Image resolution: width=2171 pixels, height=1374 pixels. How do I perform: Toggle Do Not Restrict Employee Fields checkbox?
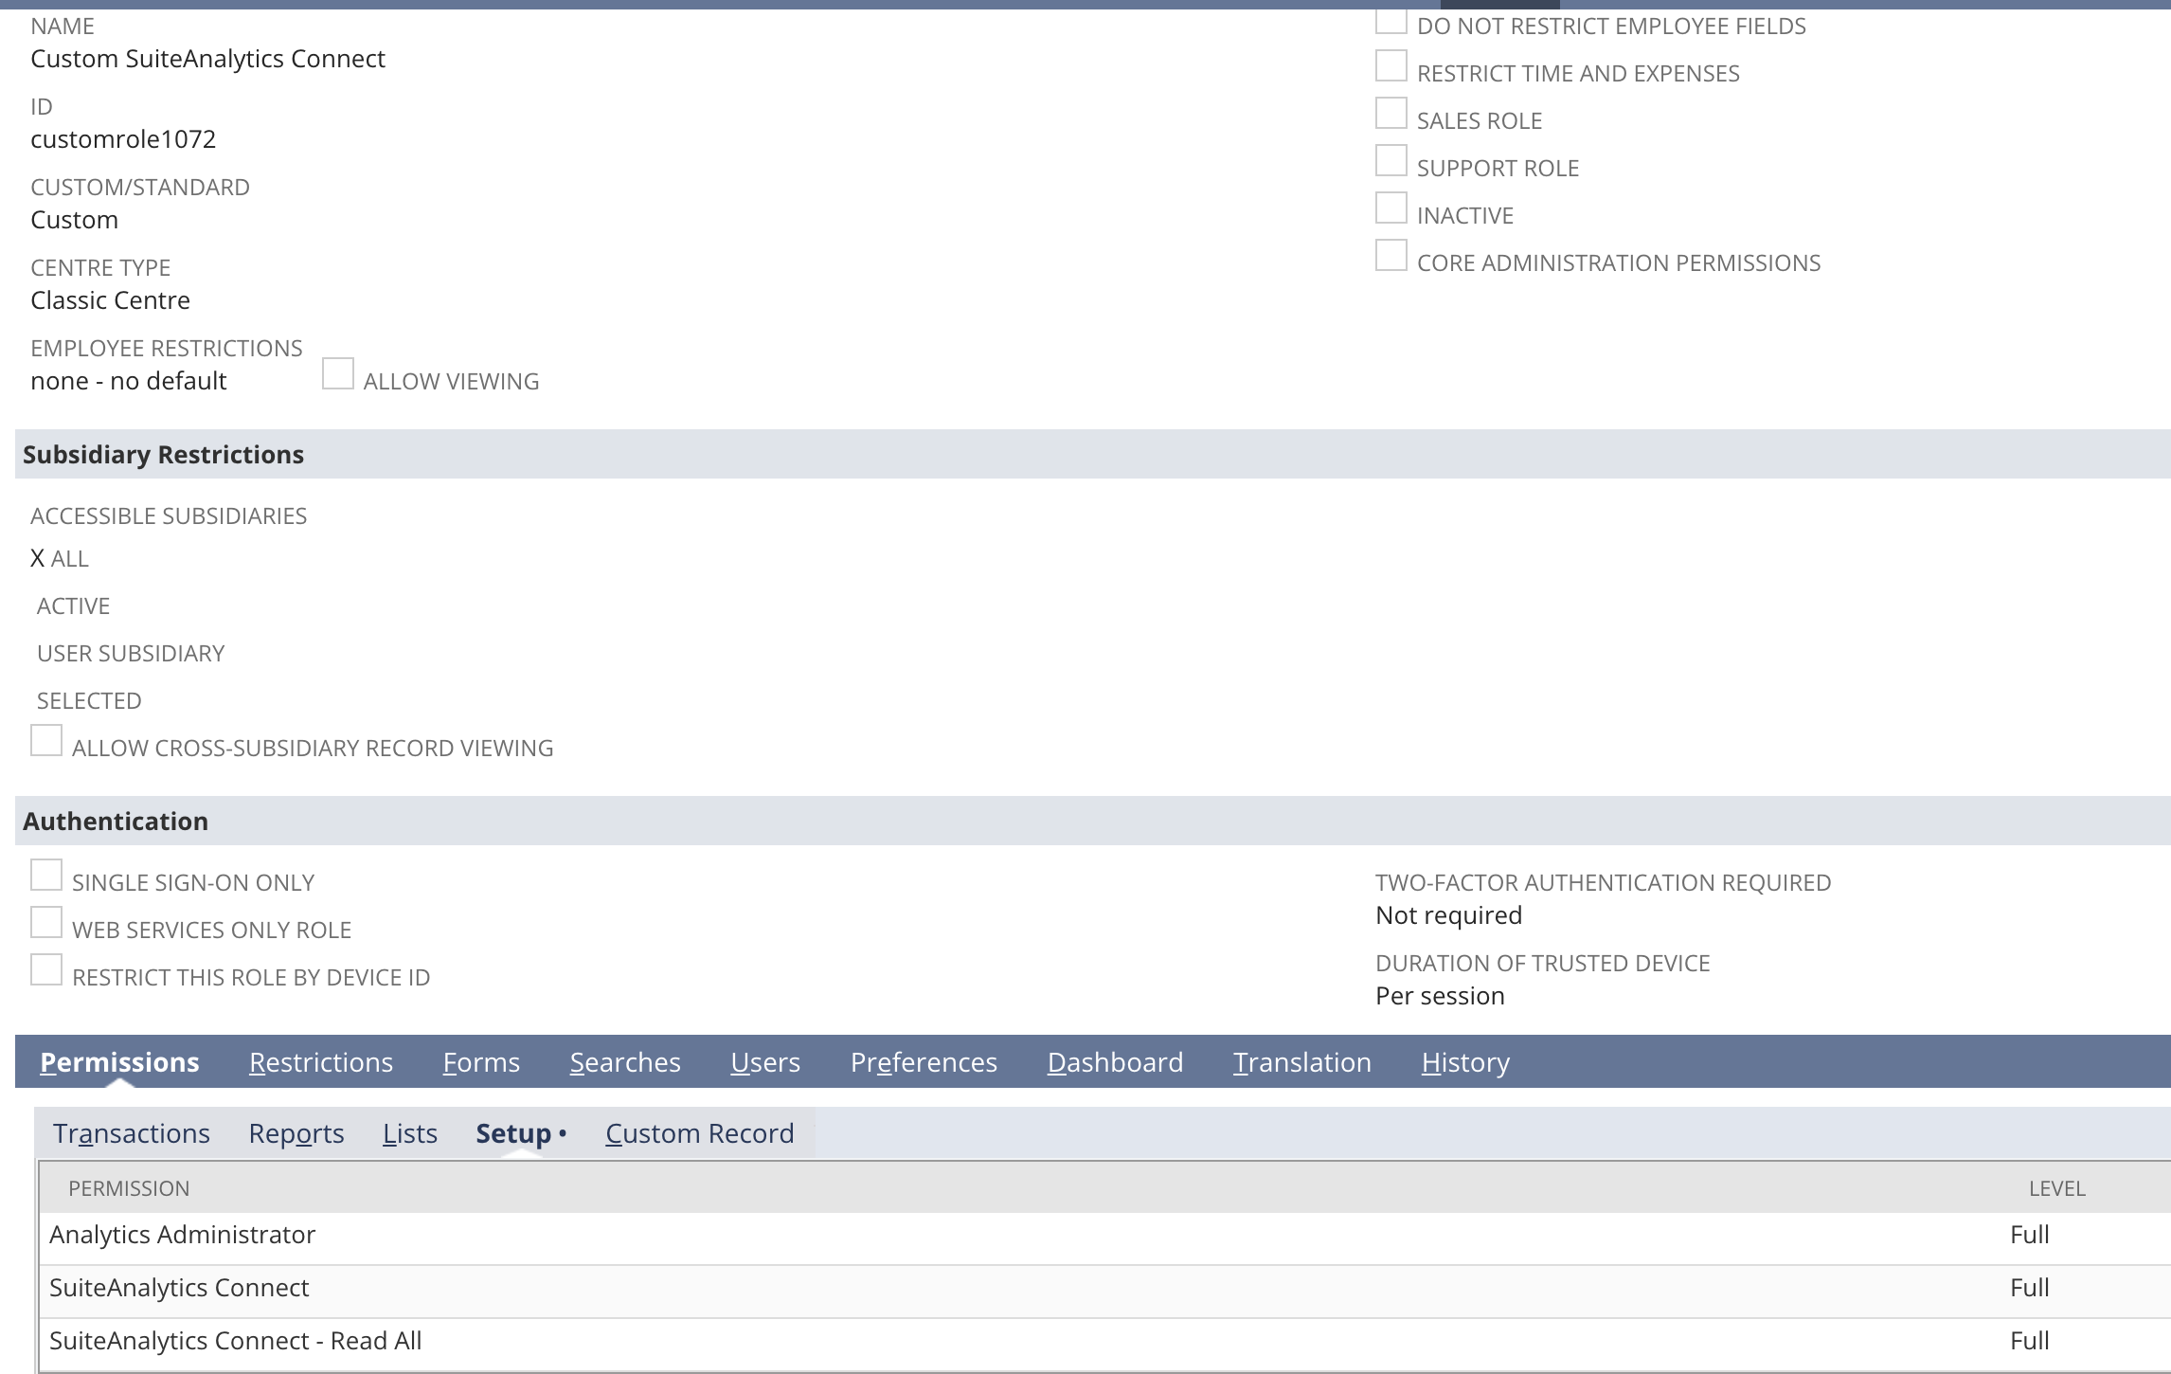(x=1391, y=21)
